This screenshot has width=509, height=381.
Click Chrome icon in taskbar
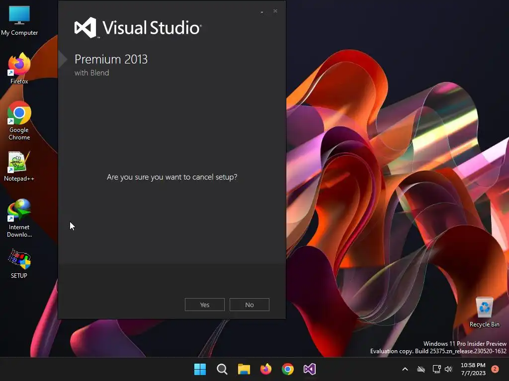[x=288, y=369]
